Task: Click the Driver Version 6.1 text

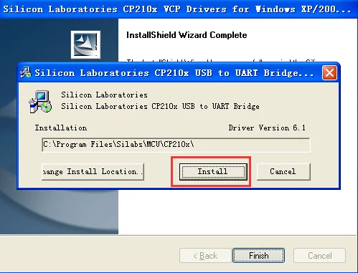Action: pyautogui.click(x=267, y=128)
